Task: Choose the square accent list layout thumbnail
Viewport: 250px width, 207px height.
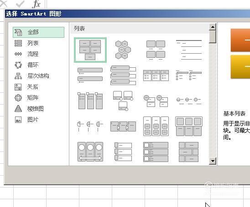Action: (x=189, y=75)
